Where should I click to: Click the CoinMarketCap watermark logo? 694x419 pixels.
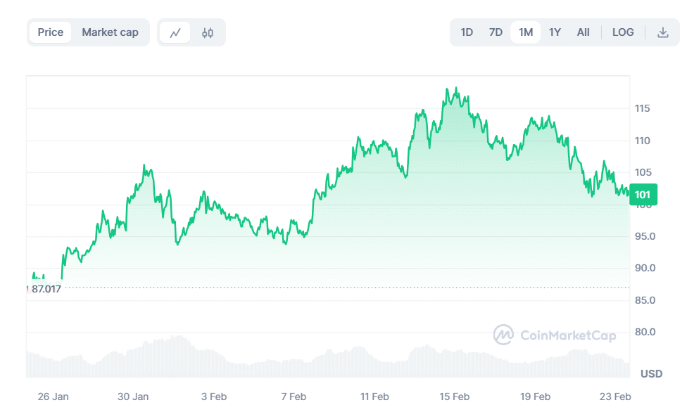click(x=555, y=335)
